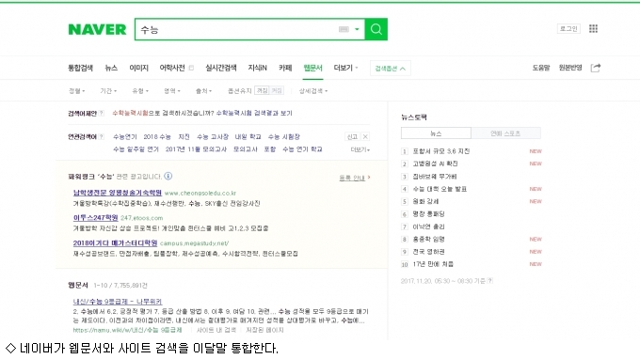Open the 이투스247학원 ad link
The image size is (640, 359).
pos(95,218)
